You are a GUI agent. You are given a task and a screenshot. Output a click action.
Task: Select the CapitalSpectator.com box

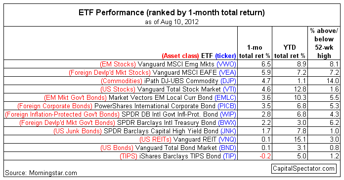coord(303,169)
